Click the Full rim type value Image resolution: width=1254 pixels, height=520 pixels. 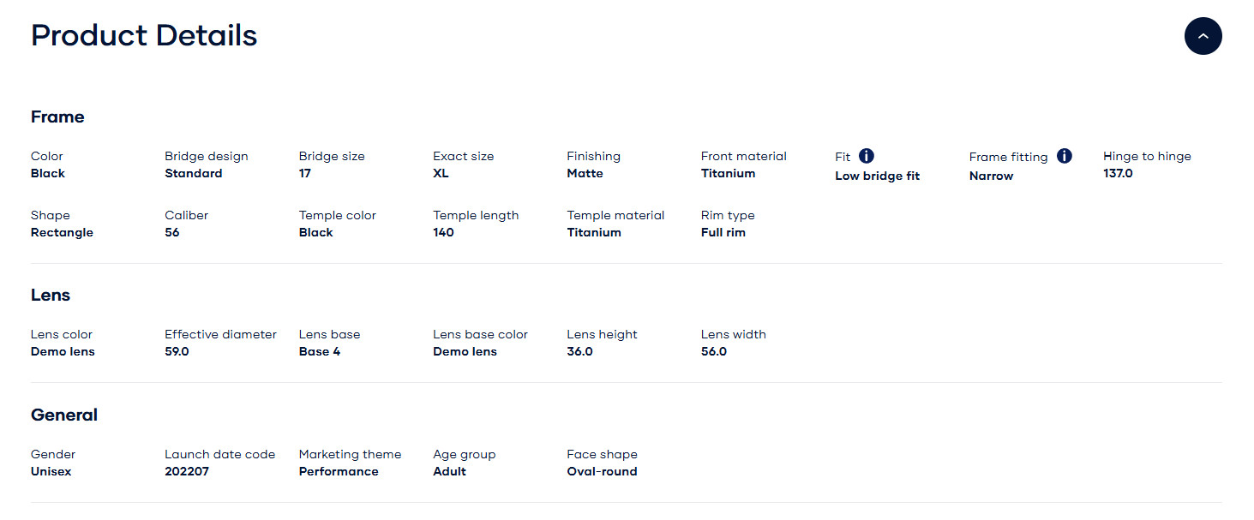point(723,232)
